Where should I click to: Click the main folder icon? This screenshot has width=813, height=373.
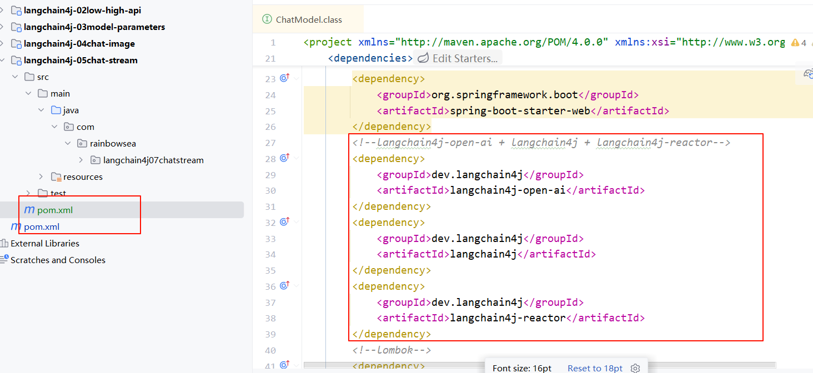[43, 94]
